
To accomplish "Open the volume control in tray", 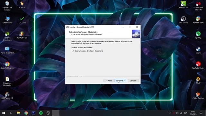I will coord(177,113).
